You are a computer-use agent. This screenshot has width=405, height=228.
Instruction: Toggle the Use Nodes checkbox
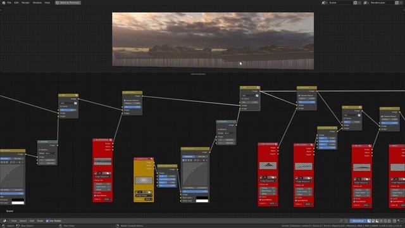47,221
